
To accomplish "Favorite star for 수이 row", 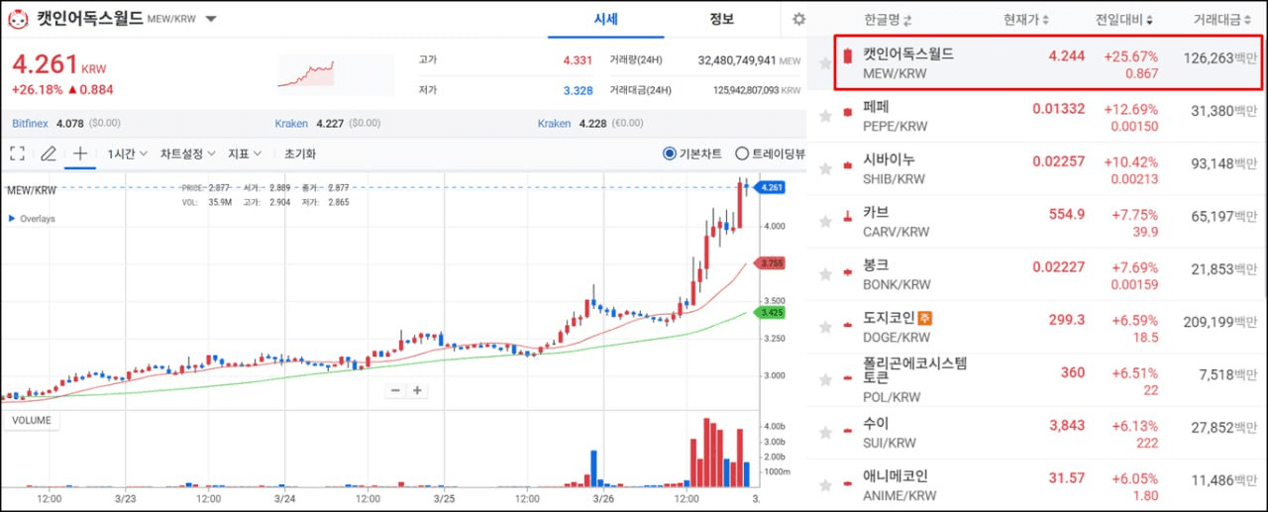I will tap(825, 434).
